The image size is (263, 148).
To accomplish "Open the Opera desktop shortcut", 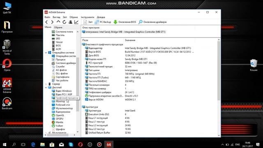I will (x=7, y=65).
